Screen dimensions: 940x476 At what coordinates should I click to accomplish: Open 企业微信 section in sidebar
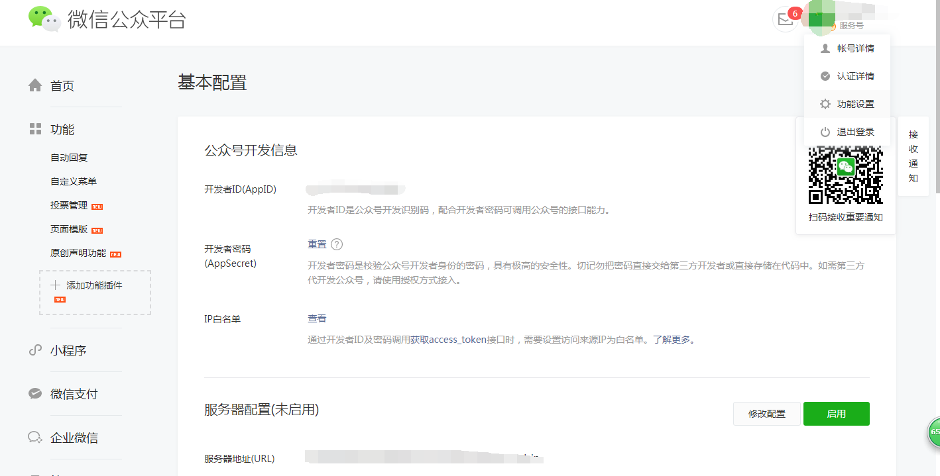pyautogui.click(x=74, y=438)
